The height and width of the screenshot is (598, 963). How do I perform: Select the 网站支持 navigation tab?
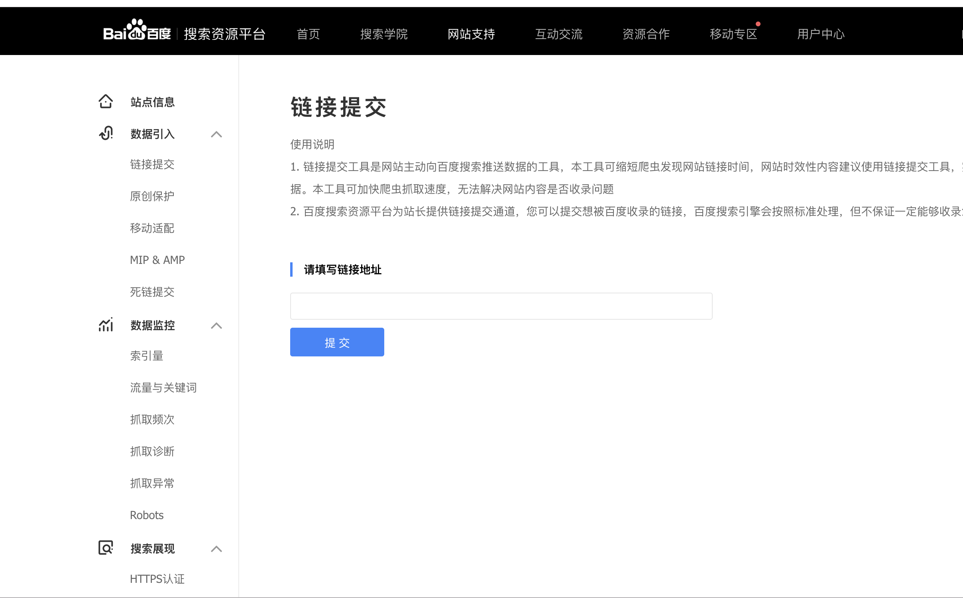point(471,34)
